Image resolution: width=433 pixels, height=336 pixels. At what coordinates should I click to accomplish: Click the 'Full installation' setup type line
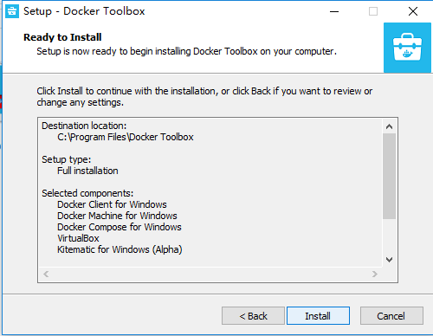pyautogui.click(x=87, y=171)
